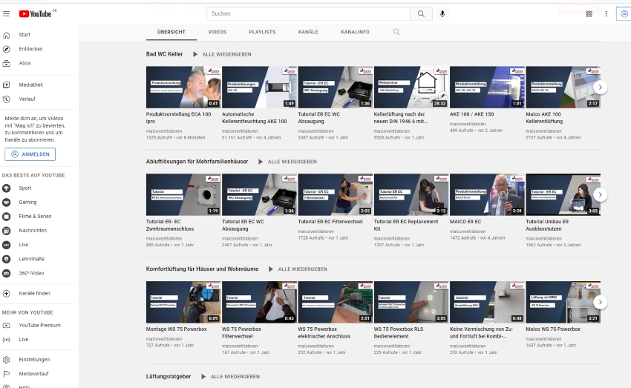Open AKE 100 / AKE 150 video thumbnail

click(x=487, y=87)
